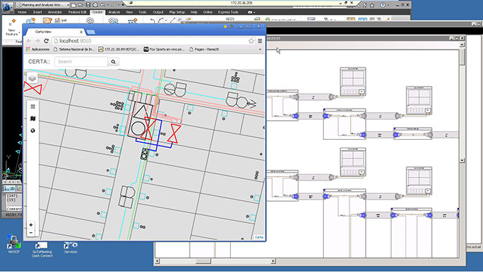The height and width of the screenshot is (272, 483).
Task: Open the map layers switcher icon
Action: point(33,78)
